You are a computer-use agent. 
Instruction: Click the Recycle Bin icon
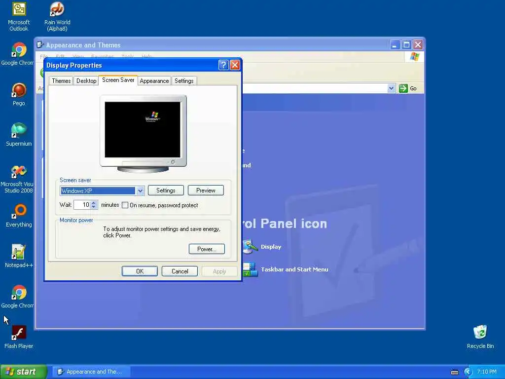click(480, 337)
